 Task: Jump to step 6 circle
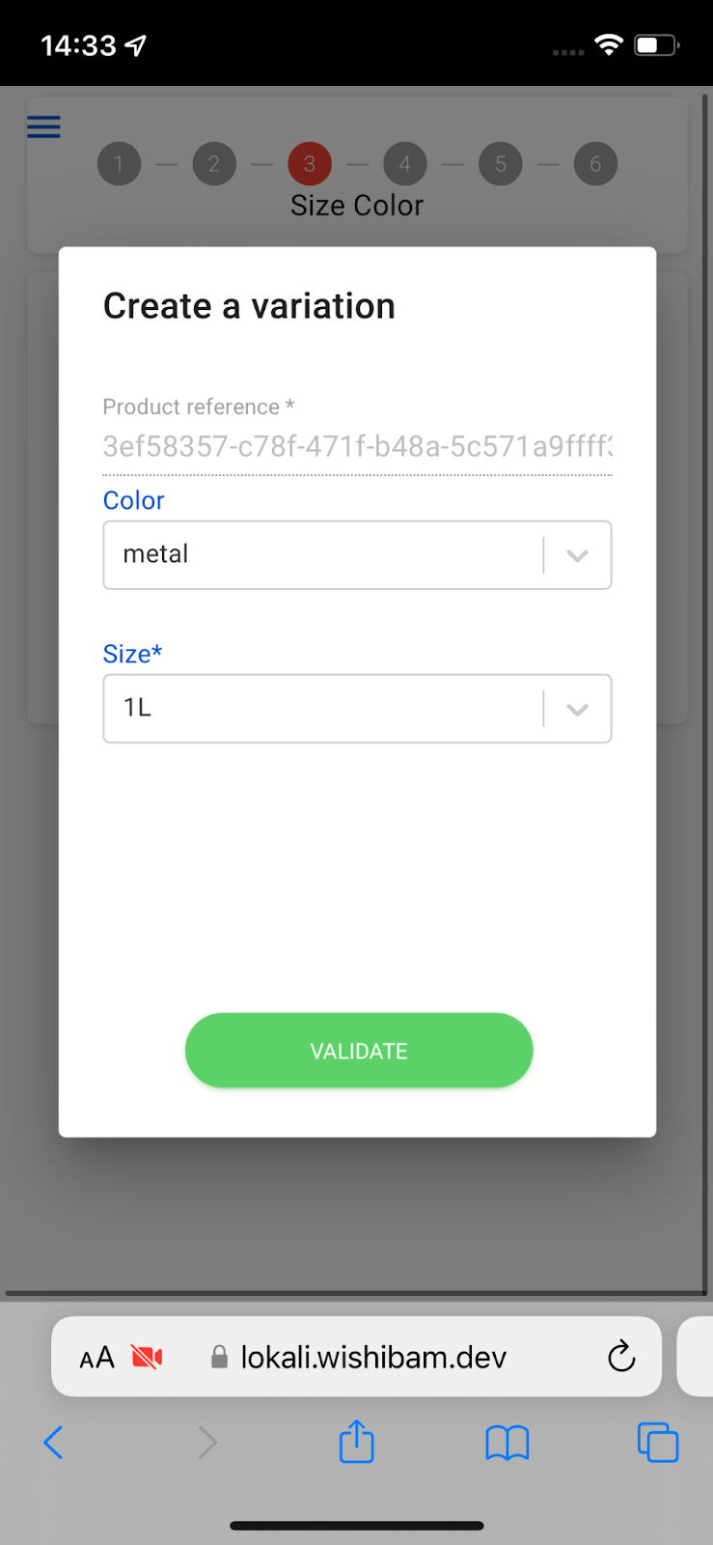[595, 164]
